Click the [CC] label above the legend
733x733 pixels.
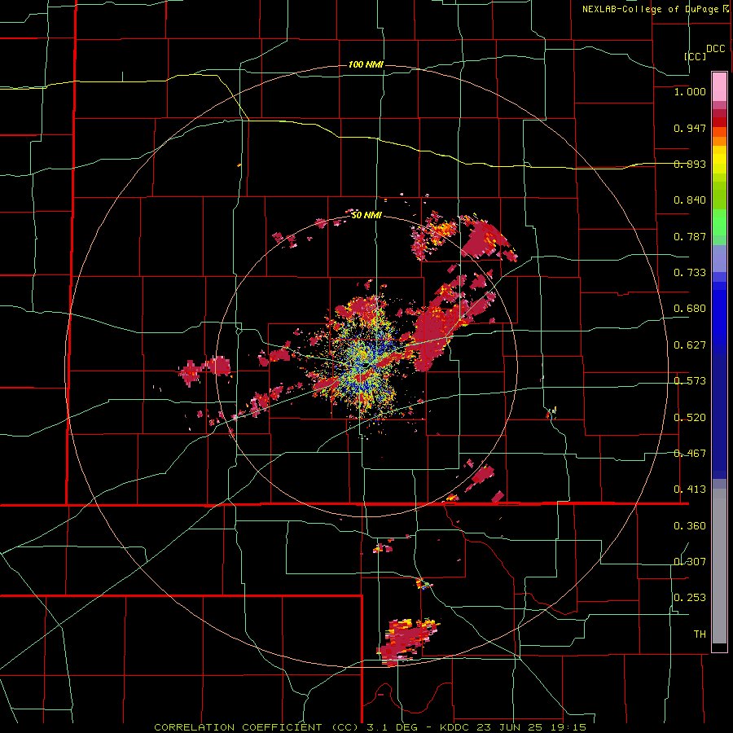click(696, 56)
